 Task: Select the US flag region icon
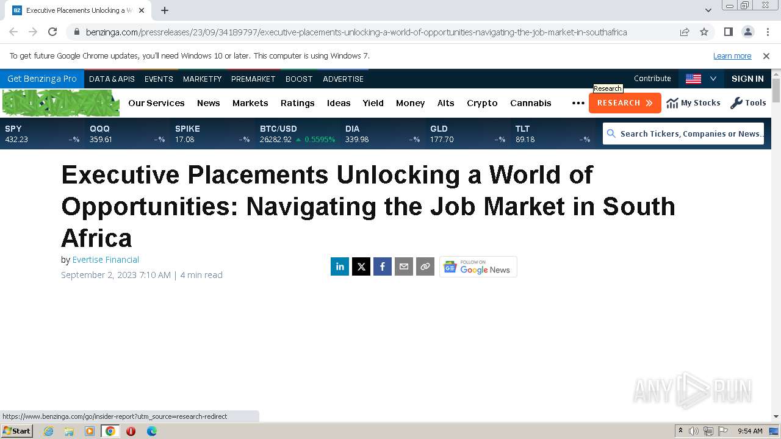pos(693,79)
